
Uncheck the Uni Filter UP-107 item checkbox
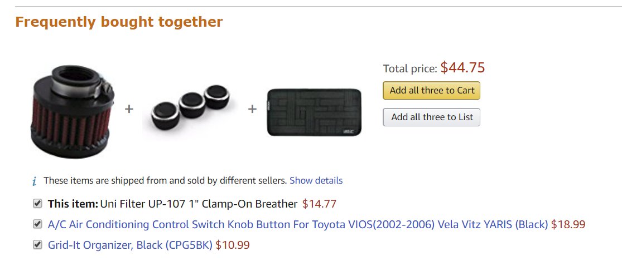pos(37,204)
